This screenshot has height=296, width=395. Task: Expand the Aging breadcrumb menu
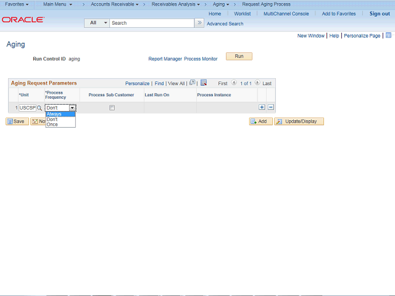pyautogui.click(x=221, y=4)
